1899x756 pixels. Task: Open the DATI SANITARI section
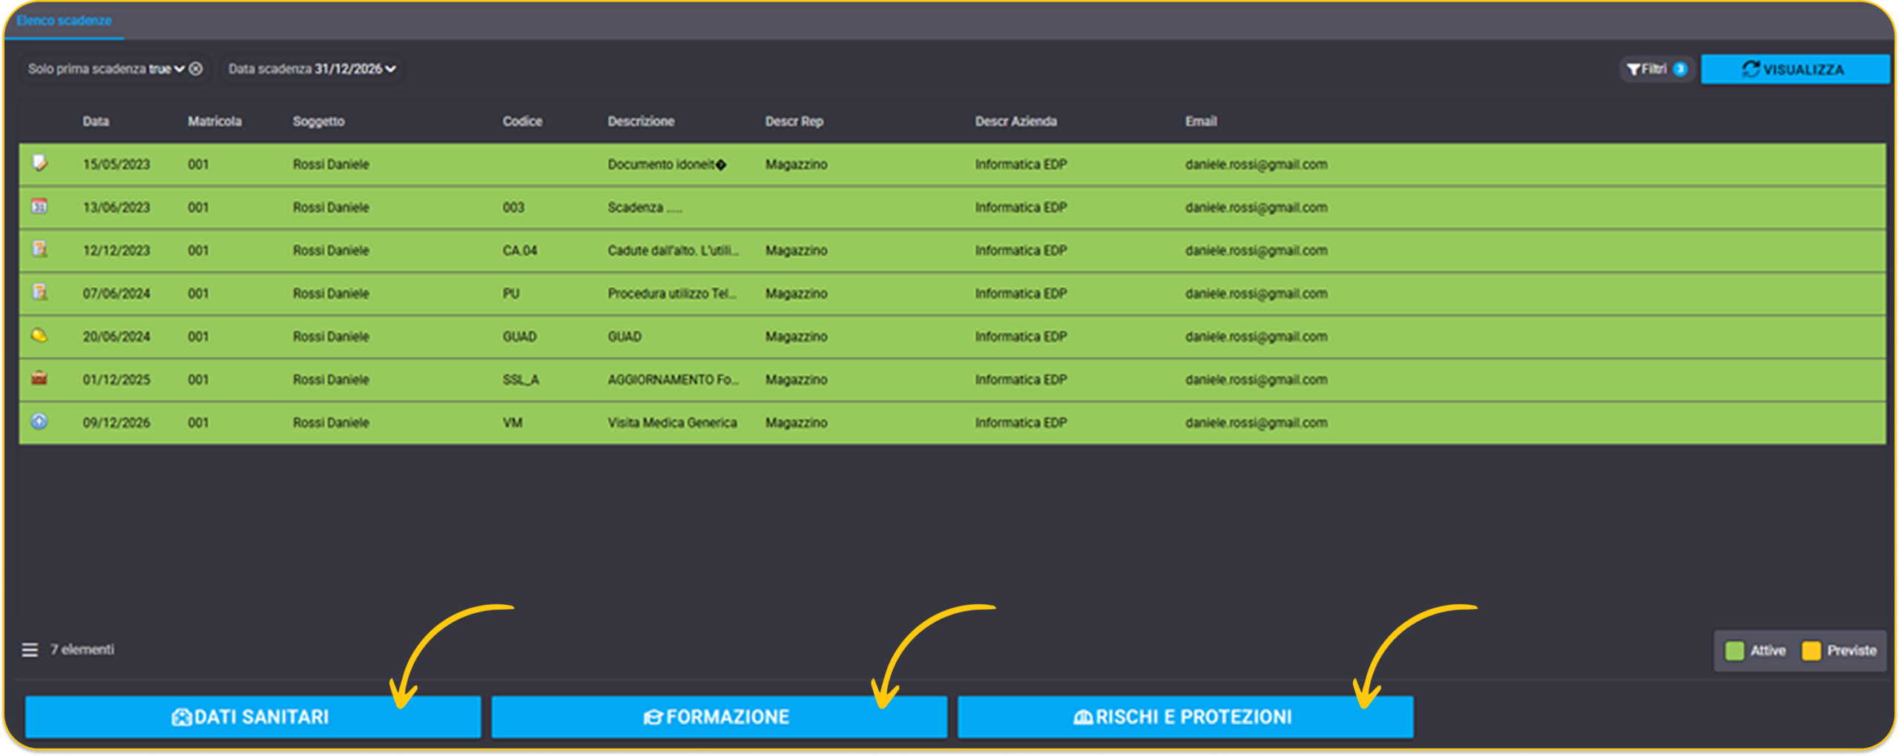(253, 717)
